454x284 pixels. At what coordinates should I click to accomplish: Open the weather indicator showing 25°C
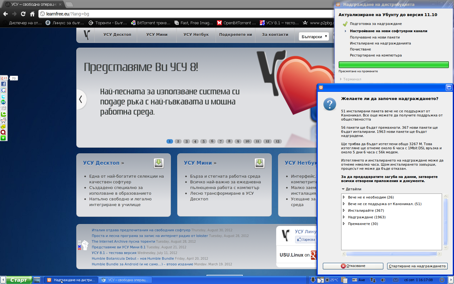331,280
